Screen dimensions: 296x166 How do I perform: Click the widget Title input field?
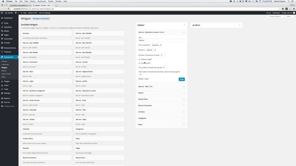click(161, 41)
